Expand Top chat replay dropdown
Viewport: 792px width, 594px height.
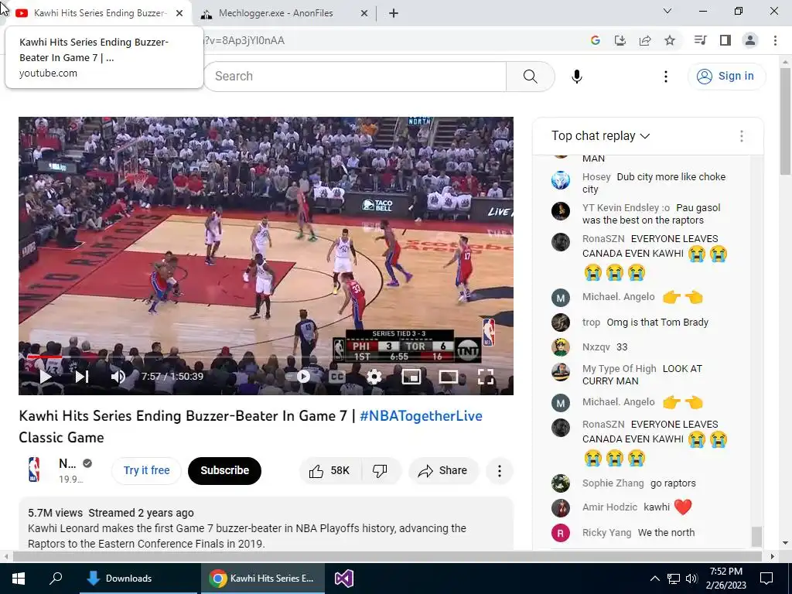click(x=600, y=136)
